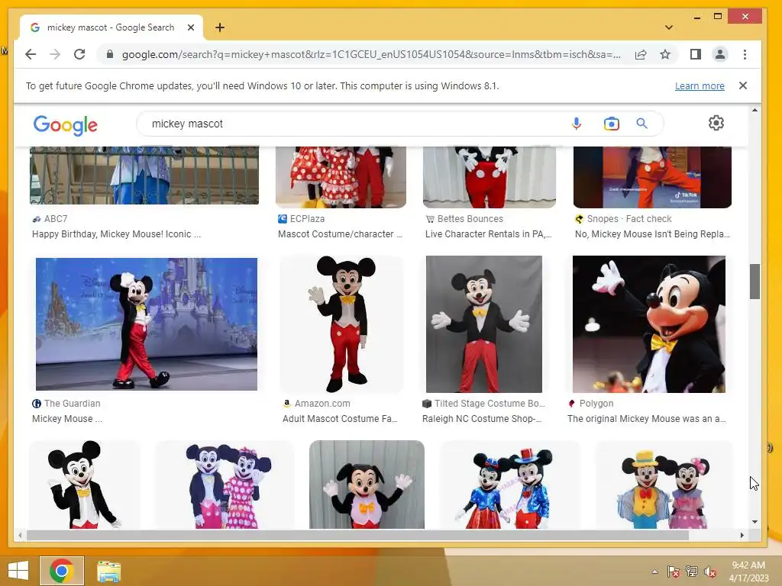The height and width of the screenshot is (586, 782).
Task: Open 'Mascot Costume/character' result title
Action: 340,233
